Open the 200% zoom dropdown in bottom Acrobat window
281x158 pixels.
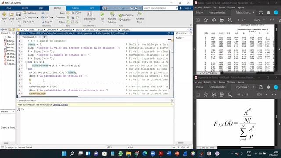pos(266,94)
